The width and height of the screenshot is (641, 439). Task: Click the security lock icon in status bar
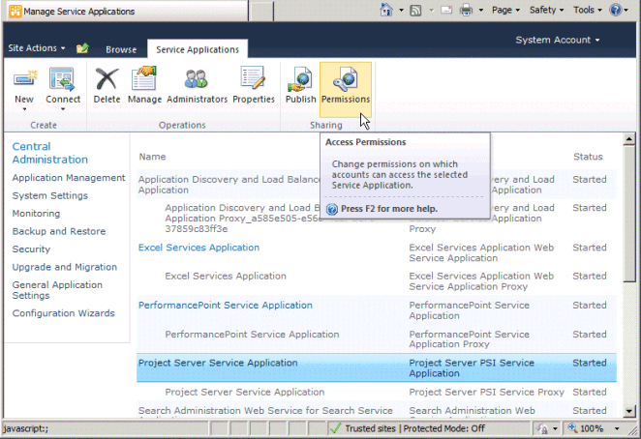[x=542, y=428]
